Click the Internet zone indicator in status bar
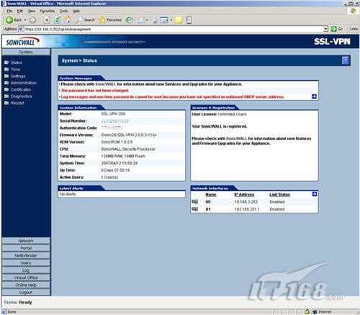This screenshot has width=360, height=315. click(323, 311)
